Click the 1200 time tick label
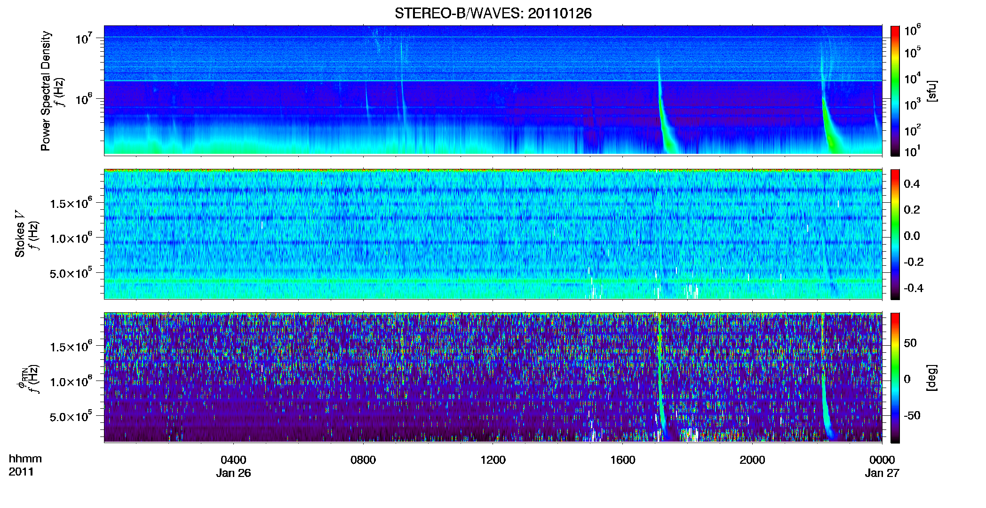 (493, 460)
